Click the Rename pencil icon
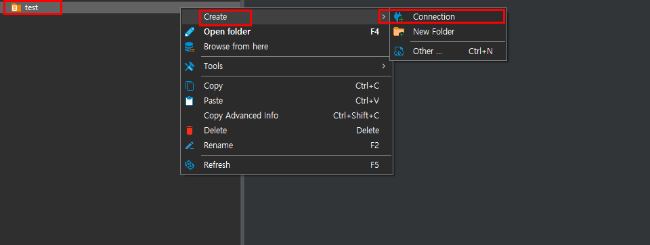 [x=190, y=146]
